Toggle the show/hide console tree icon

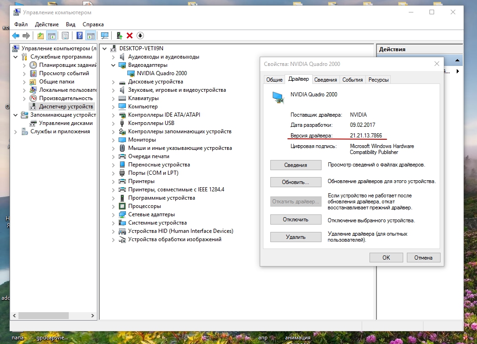52,36
